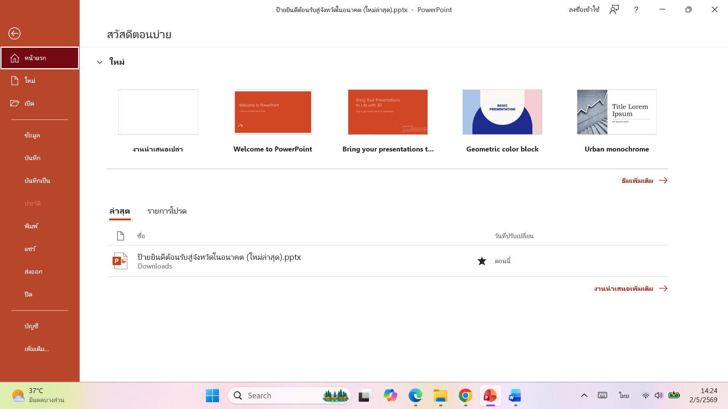The height and width of the screenshot is (409, 728).
Task: Sort by วันที่ปรับเปลี่ยน column header
Action: click(x=514, y=236)
